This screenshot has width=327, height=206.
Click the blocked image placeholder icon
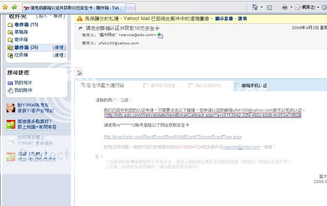(79, 73)
